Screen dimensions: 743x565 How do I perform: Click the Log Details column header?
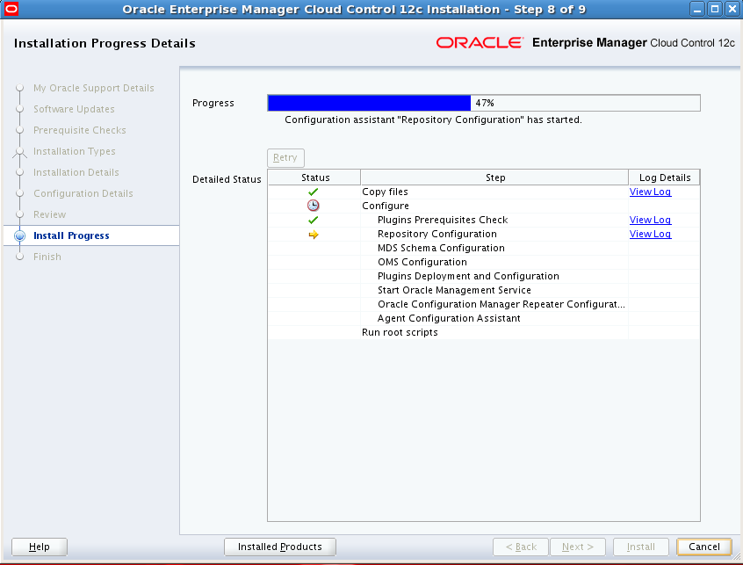point(664,177)
